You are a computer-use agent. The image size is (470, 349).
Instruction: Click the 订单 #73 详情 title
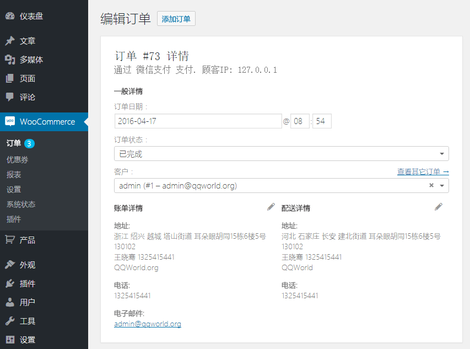coord(152,56)
